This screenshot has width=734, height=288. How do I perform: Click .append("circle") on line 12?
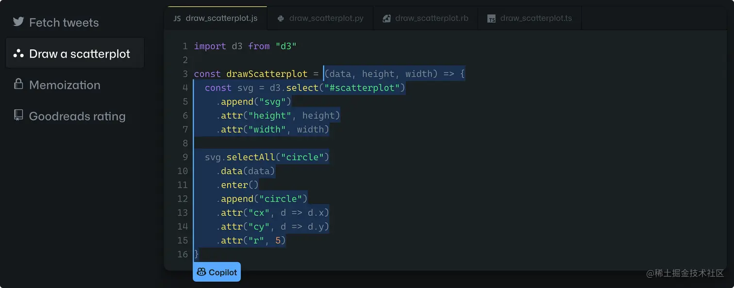(262, 199)
